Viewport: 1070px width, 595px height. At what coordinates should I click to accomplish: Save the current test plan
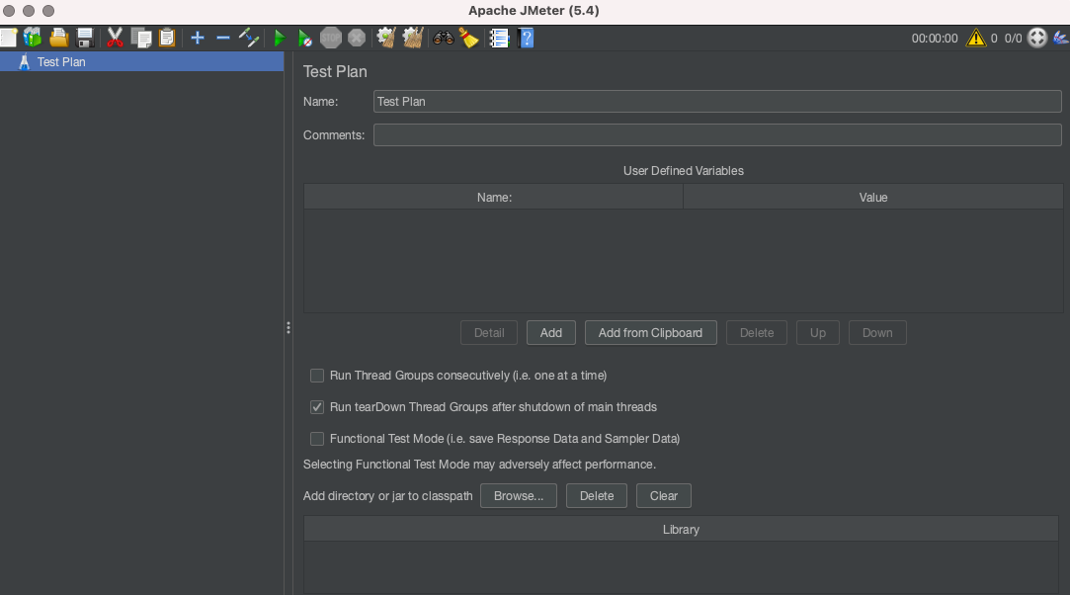(85, 37)
